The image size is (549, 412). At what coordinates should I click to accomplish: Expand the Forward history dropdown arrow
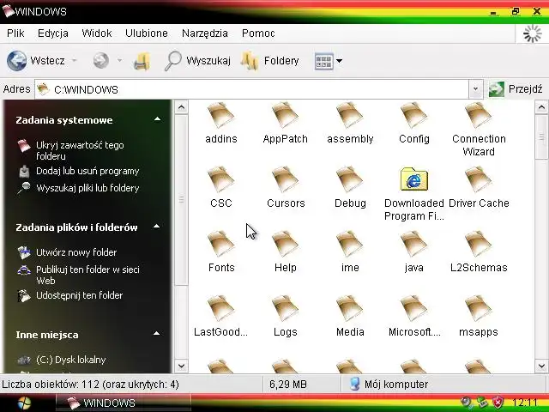point(119,61)
